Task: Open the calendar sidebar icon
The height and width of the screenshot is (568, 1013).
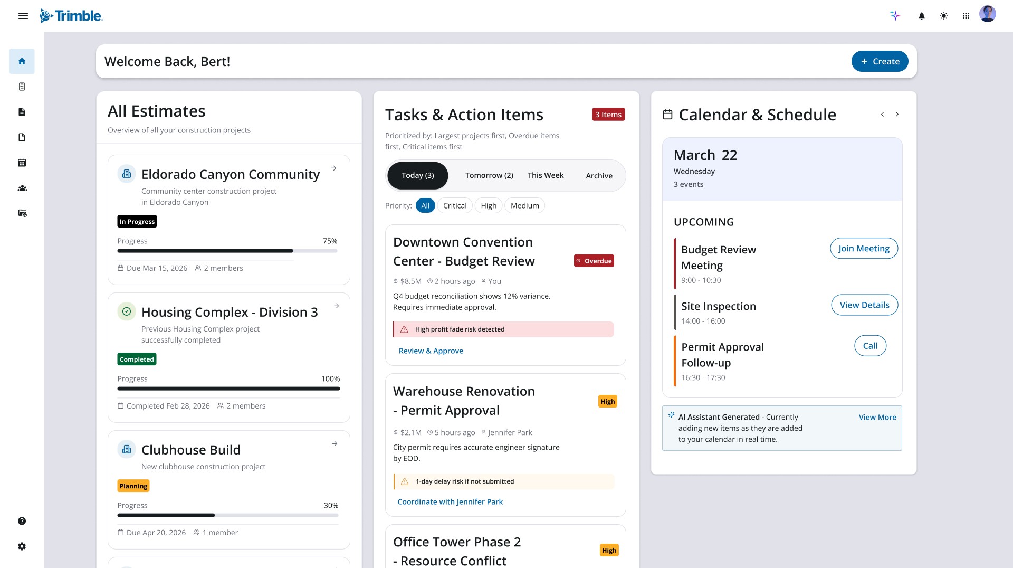Action: 22,163
